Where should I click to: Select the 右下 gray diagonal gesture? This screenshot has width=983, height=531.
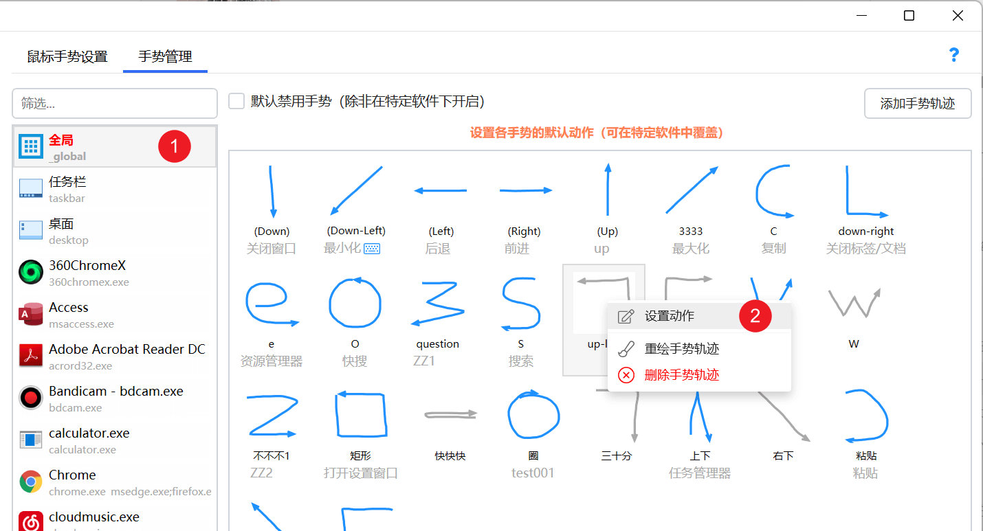pos(784,416)
